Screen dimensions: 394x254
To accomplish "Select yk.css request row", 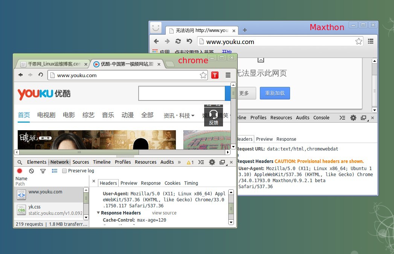I will click(49, 210).
